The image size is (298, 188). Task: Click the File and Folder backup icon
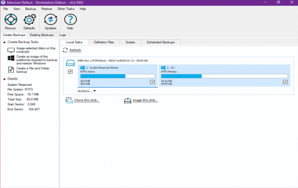[11, 70]
